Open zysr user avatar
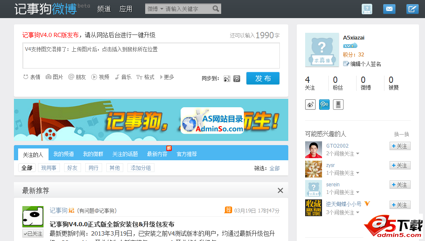The height and width of the screenshot is (241, 425). (x=314, y=169)
